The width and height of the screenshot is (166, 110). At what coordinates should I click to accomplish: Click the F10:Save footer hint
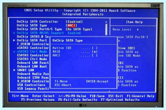coord(97,96)
